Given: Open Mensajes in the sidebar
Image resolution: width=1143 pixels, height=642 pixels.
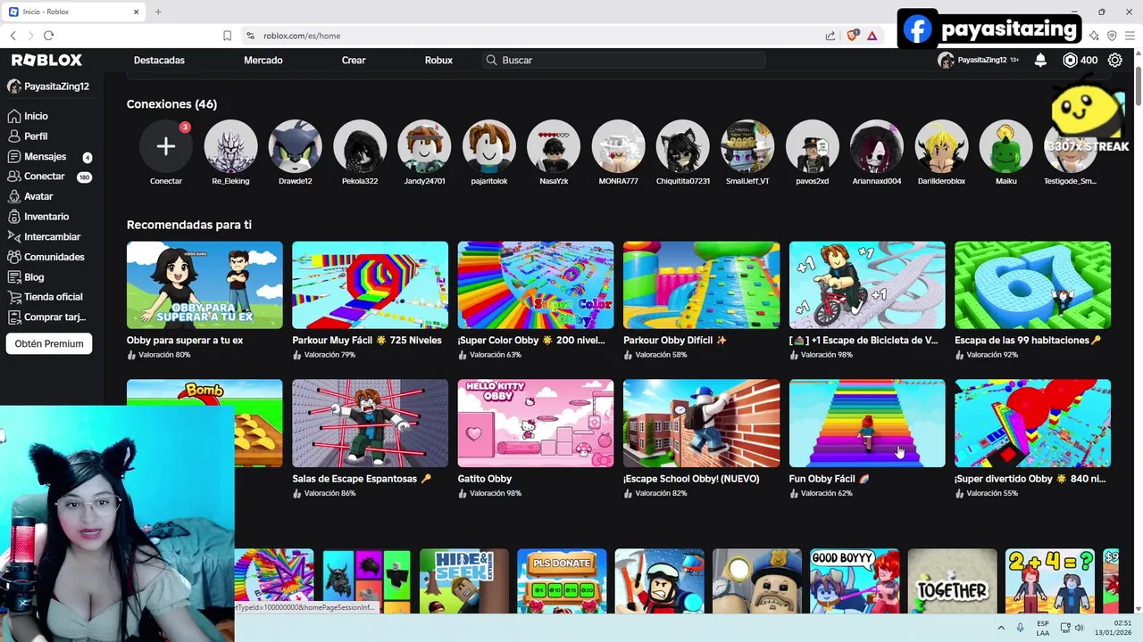Looking at the screenshot, I should (45, 156).
